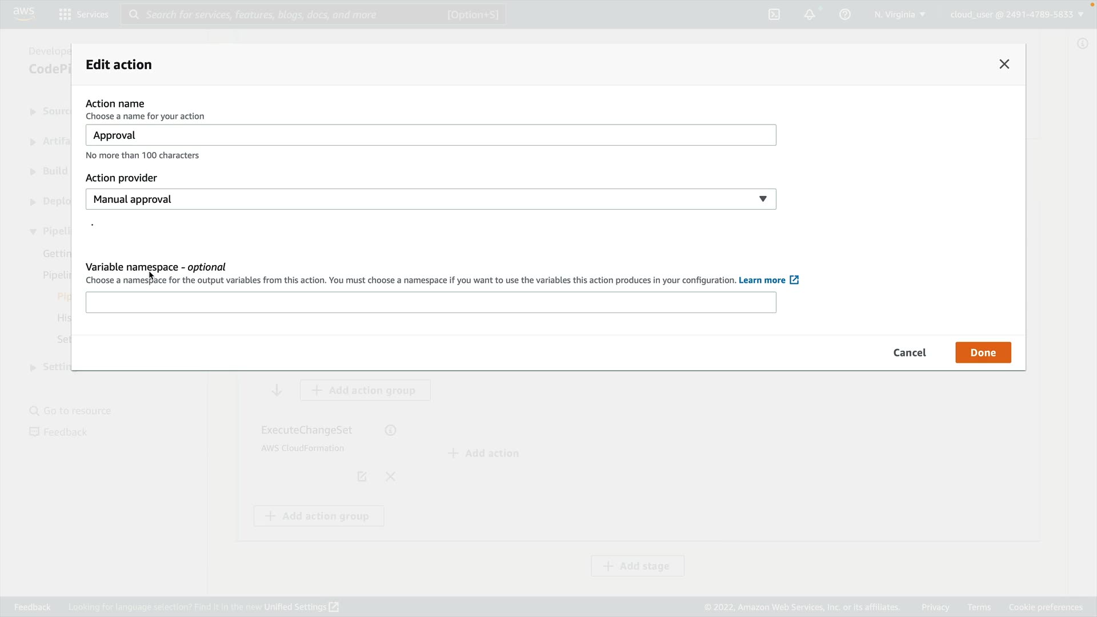This screenshot has width=1097, height=617.
Task: Open the N. Virginia region selector
Action: coord(899,14)
